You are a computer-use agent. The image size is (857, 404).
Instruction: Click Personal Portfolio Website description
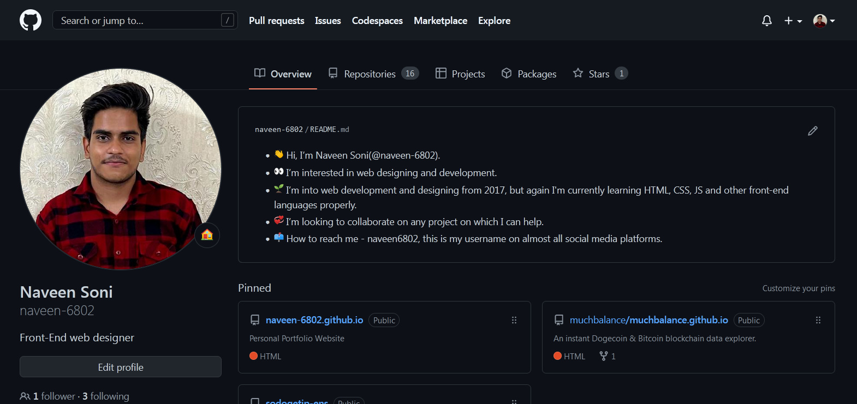297,339
